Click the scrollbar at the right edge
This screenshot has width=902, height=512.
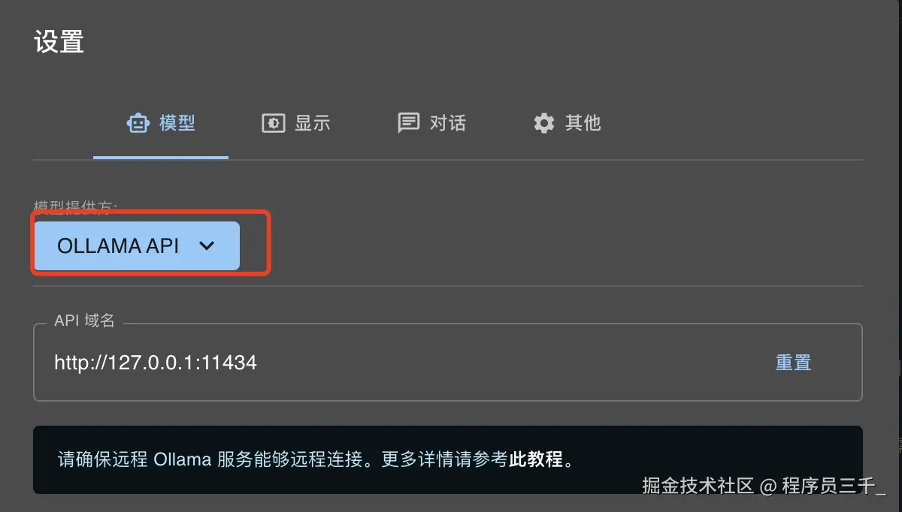[899, 406]
